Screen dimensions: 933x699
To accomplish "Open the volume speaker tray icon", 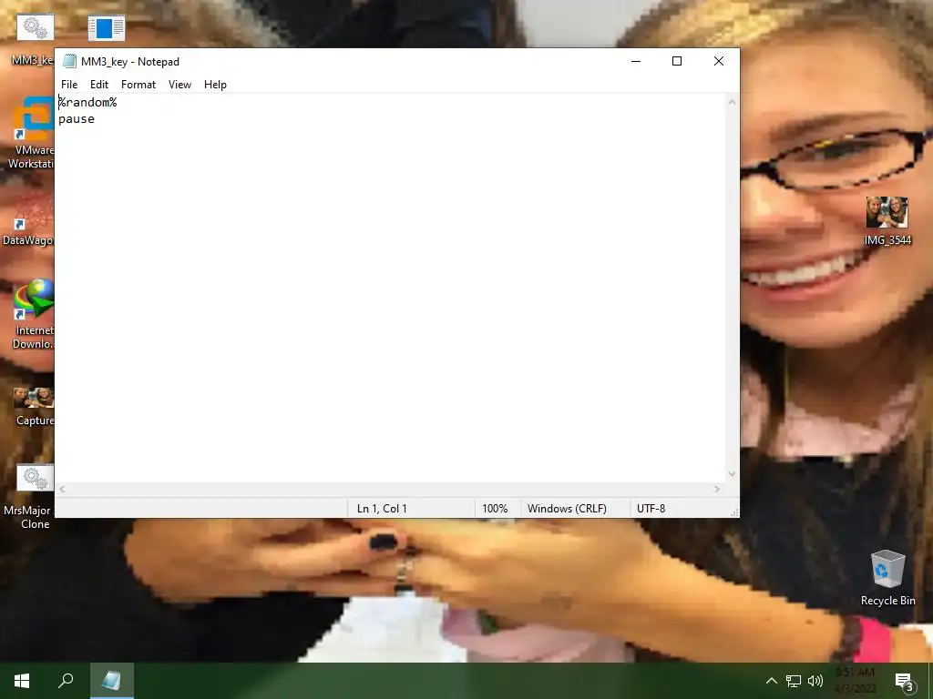I will [815, 681].
